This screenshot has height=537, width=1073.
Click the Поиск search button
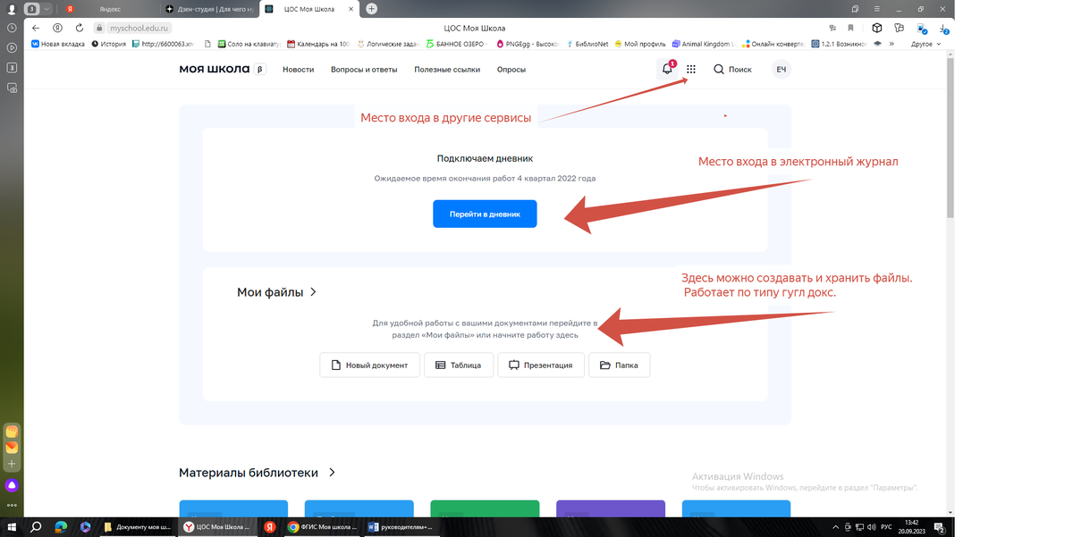tap(732, 69)
